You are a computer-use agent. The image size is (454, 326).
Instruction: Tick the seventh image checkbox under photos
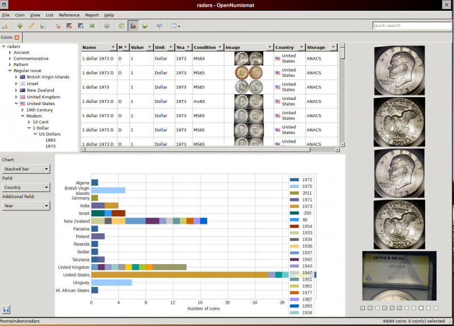click(x=406, y=308)
